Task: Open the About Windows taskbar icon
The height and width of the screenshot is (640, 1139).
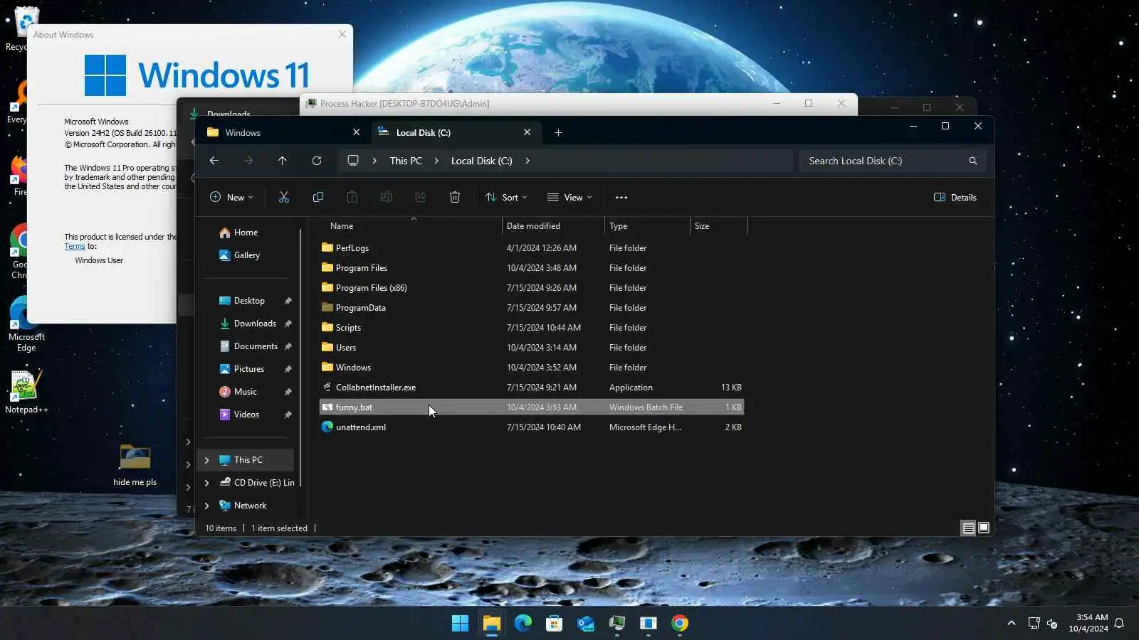Action: [x=649, y=624]
